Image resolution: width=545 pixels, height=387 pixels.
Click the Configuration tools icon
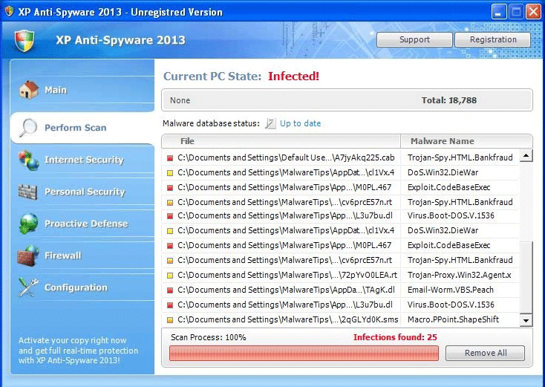pyautogui.click(x=28, y=287)
